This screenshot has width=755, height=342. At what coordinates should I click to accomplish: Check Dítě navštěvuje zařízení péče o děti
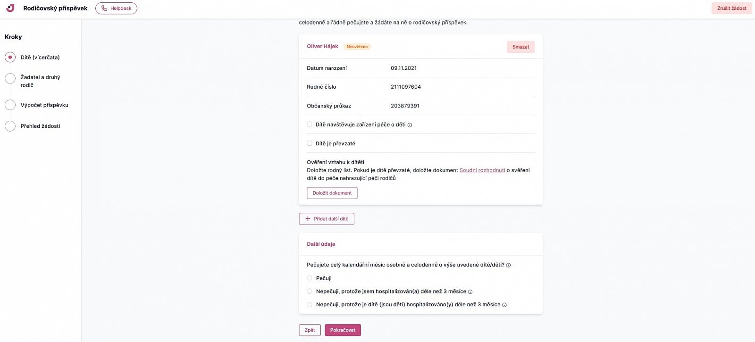310,125
